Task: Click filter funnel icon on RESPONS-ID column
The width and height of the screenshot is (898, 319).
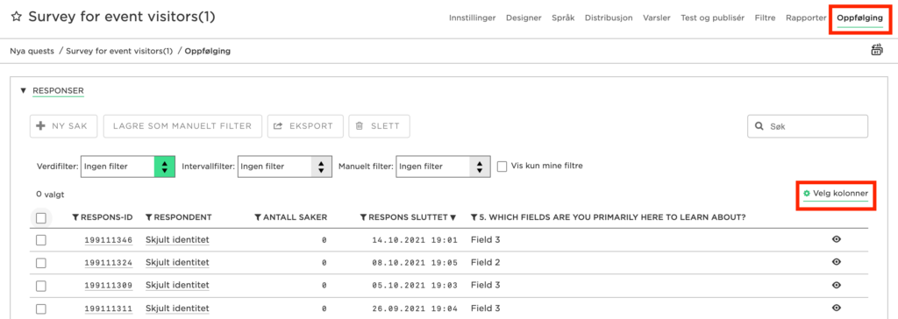Action: pos(75,217)
